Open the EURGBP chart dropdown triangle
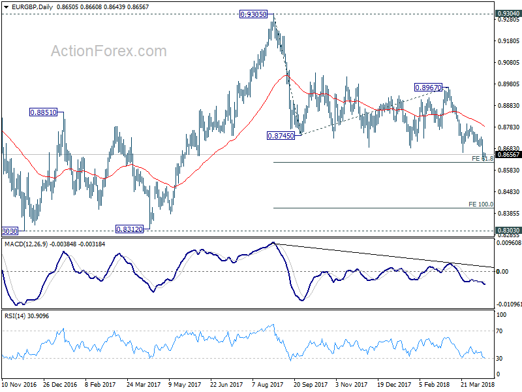The height and width of the screenshot is (392, 522). tap(6, 7)
